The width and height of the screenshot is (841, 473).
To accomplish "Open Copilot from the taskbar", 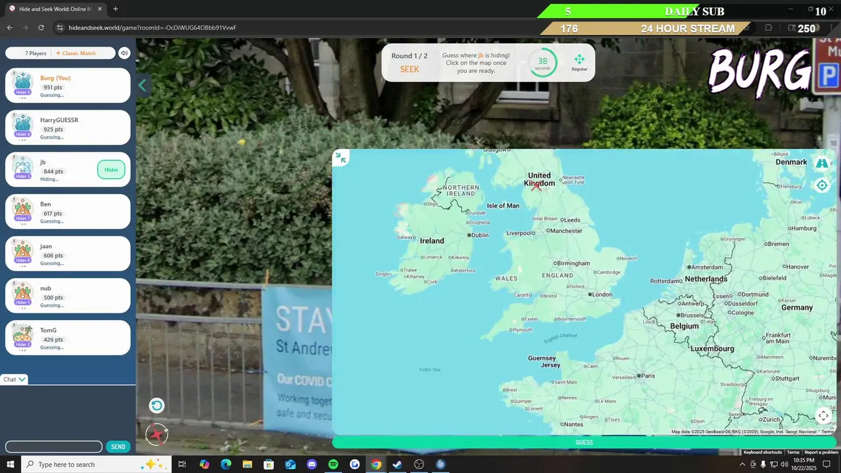I will point(204,464).
